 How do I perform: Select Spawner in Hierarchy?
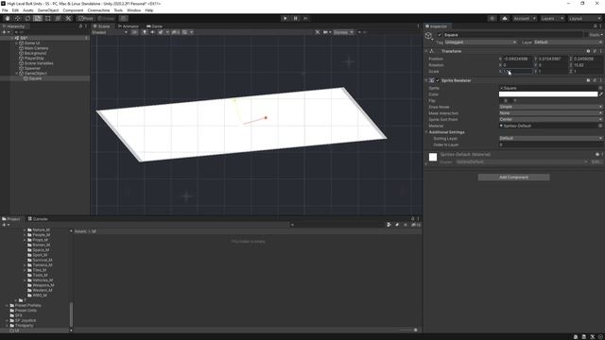[x=32, y=68]
